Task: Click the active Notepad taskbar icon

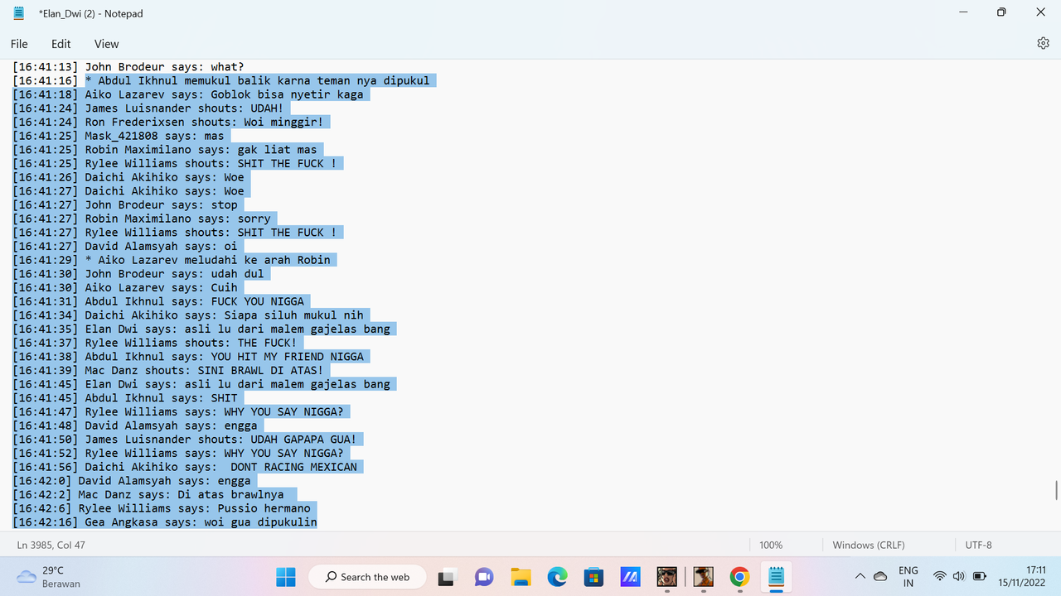Action: 776,577
